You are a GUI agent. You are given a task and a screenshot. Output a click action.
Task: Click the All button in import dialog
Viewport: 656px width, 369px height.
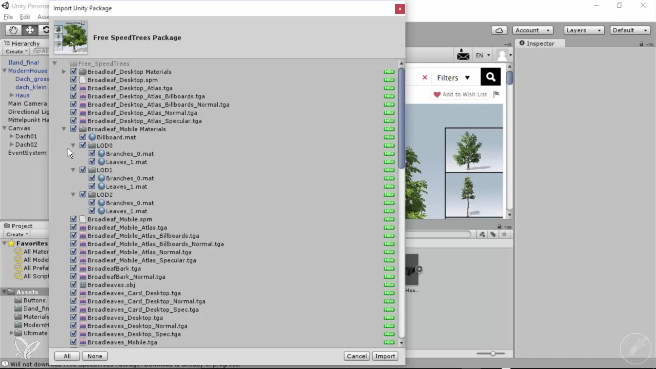[67, 356]
